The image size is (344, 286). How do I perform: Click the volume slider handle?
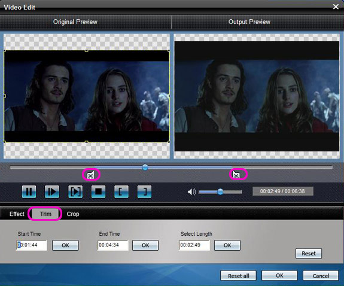point(220,191)
